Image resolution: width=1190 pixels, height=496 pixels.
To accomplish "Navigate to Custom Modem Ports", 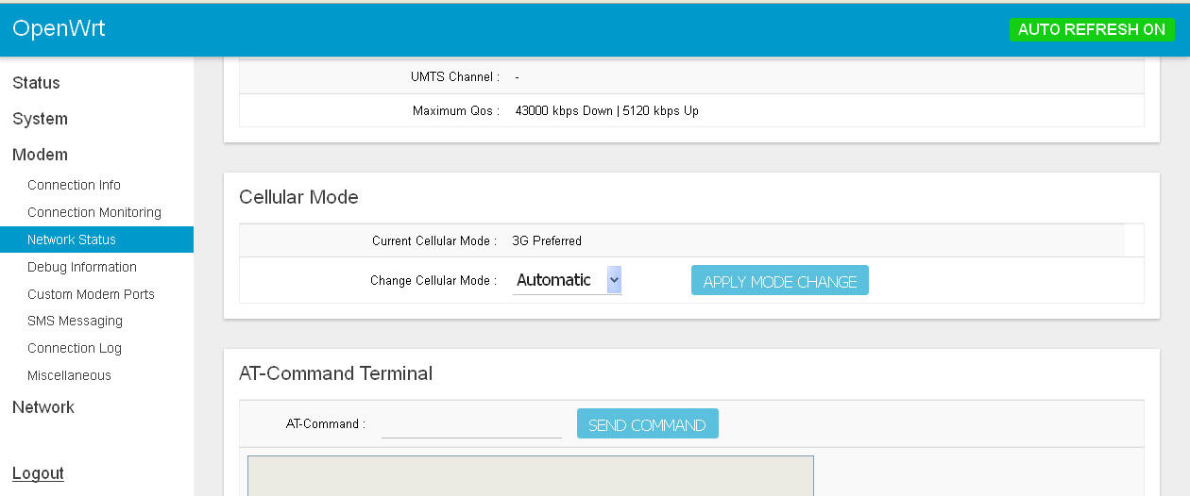I will (x=91, y=294).
